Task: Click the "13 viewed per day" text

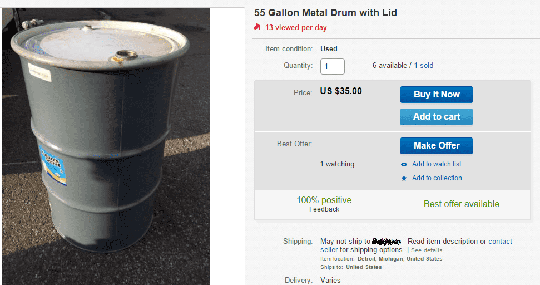Action: point(296,27)
